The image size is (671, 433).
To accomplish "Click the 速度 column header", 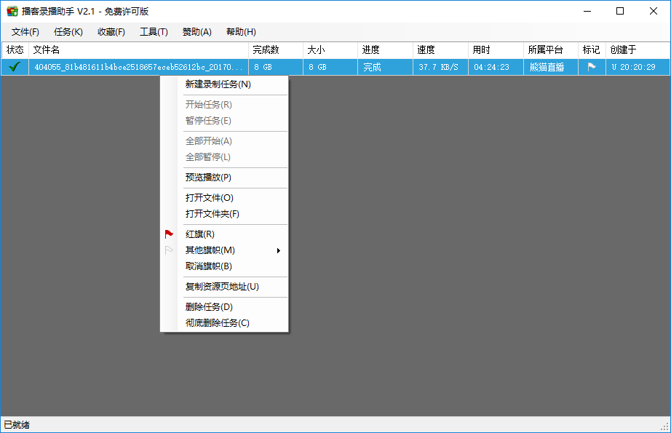I will 440,49.
